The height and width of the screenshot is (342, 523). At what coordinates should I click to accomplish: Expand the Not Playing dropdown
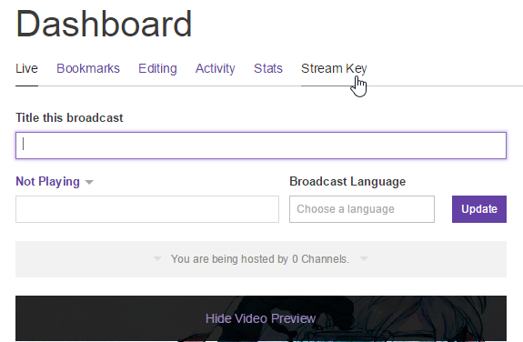coord(55,182)
